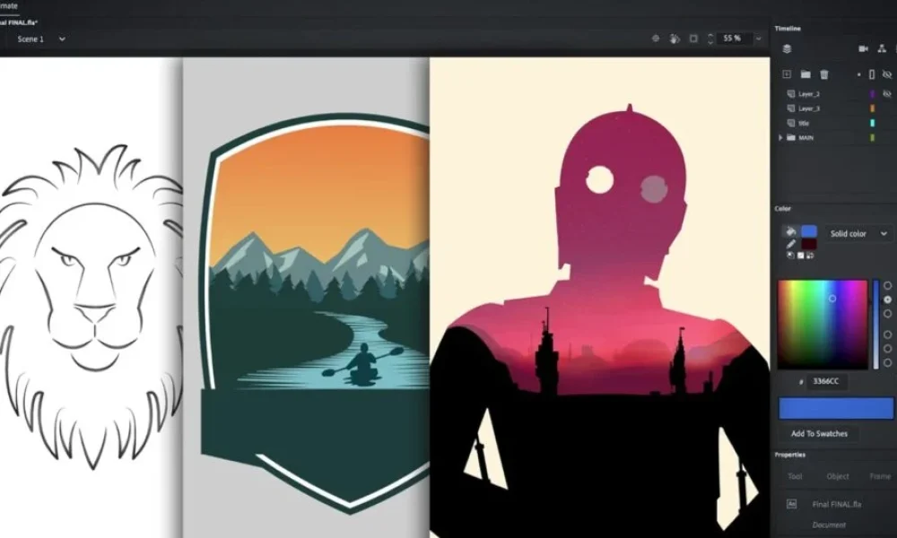Toggle hide all layers eye icon
Viewport: 897px width, 538px height.
click(887, 74)
